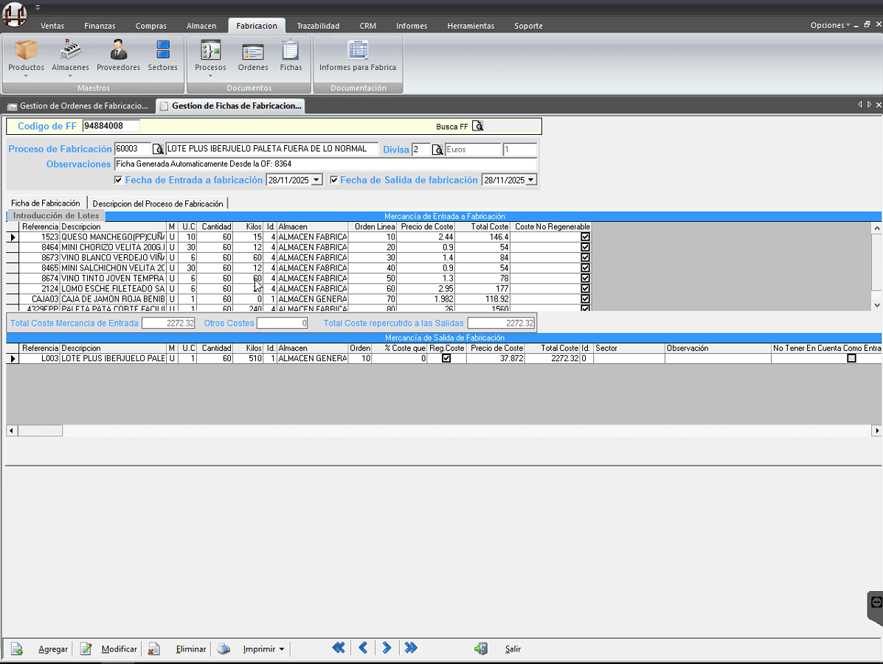Click the Introducción de Lotes button
Screen dimensions: 883x664
(x=56, y=215)
